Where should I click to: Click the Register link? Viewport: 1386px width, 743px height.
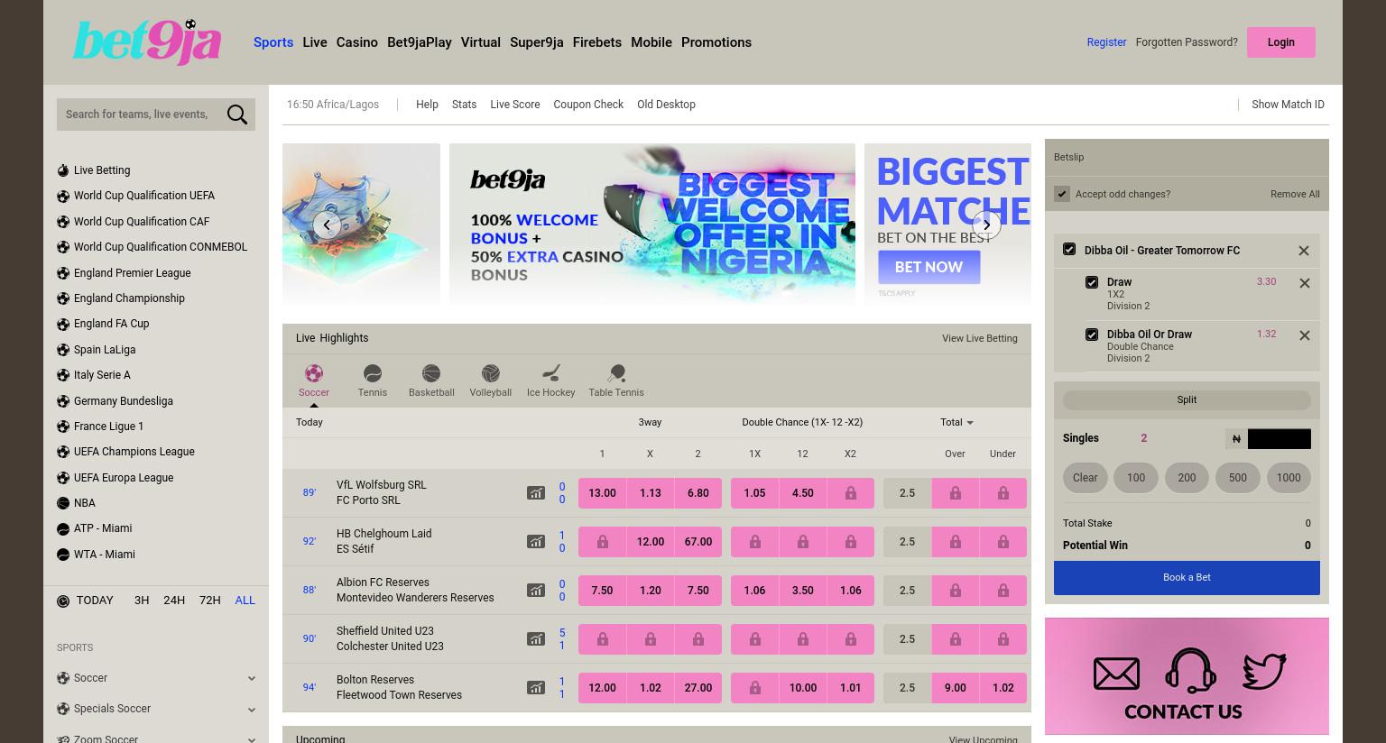1106,42
